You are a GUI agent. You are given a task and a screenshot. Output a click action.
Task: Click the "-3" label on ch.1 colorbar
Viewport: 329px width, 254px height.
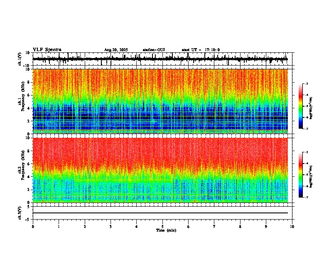pos(306,83)
